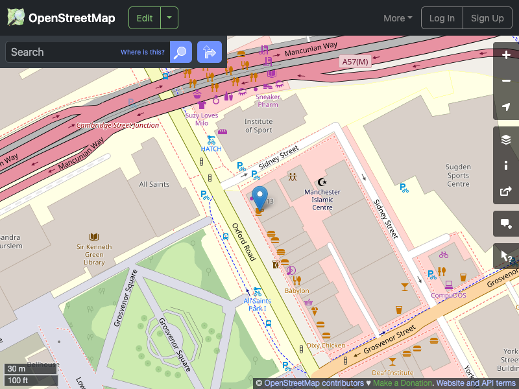The height and width of the screenshot is (389, 519).
Task: Add a map note using the speech bubble icon
Action: pyautogui.click(x=506, y=224)
